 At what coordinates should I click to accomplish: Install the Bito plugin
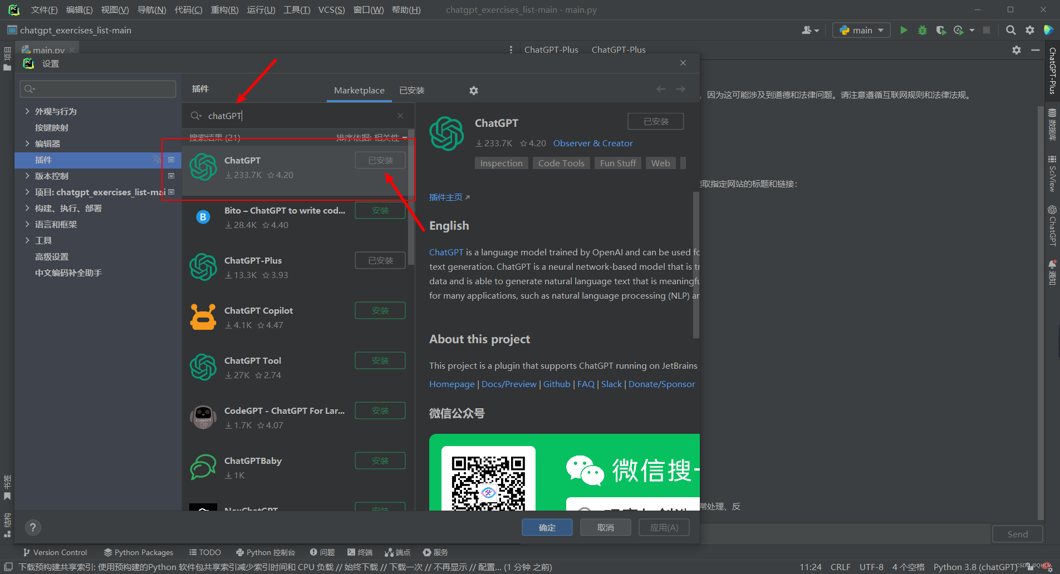[380, 211]
